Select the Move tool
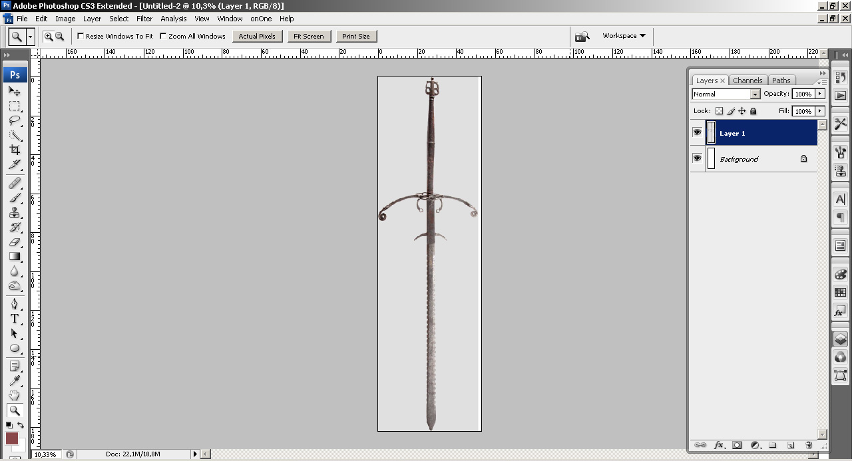Screen dimensions: 852x461 coord(15,91)
